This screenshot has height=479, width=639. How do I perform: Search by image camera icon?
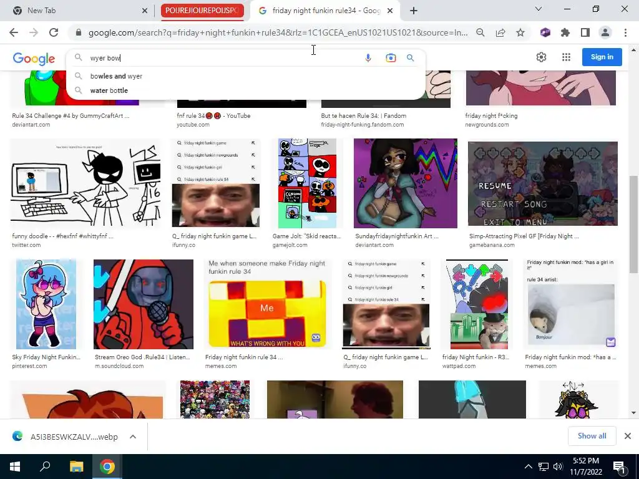pyautogui.click(x=391, y=58)
